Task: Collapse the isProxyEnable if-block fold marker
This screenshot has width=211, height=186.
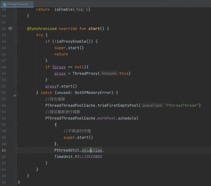Action: click(x=16, y=41)
